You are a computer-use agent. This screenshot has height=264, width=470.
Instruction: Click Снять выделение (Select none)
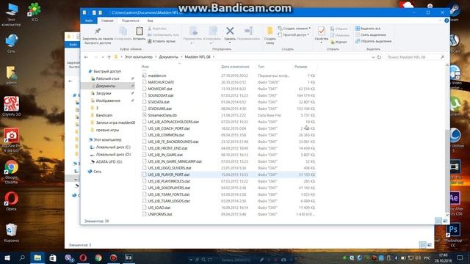370,34
